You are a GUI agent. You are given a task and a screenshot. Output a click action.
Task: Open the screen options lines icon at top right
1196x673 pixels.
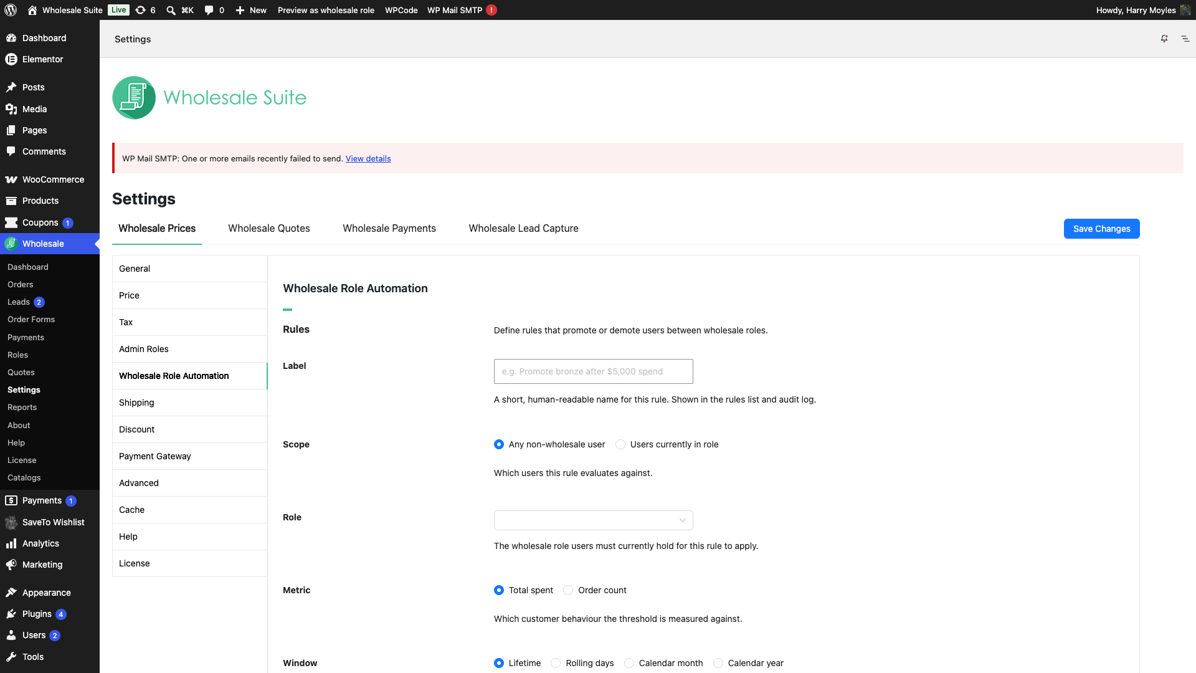click(1185, 39)
